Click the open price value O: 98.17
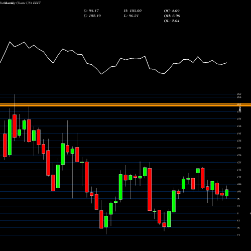This screenshot has width=251, height=251. [x=91, y=11]
